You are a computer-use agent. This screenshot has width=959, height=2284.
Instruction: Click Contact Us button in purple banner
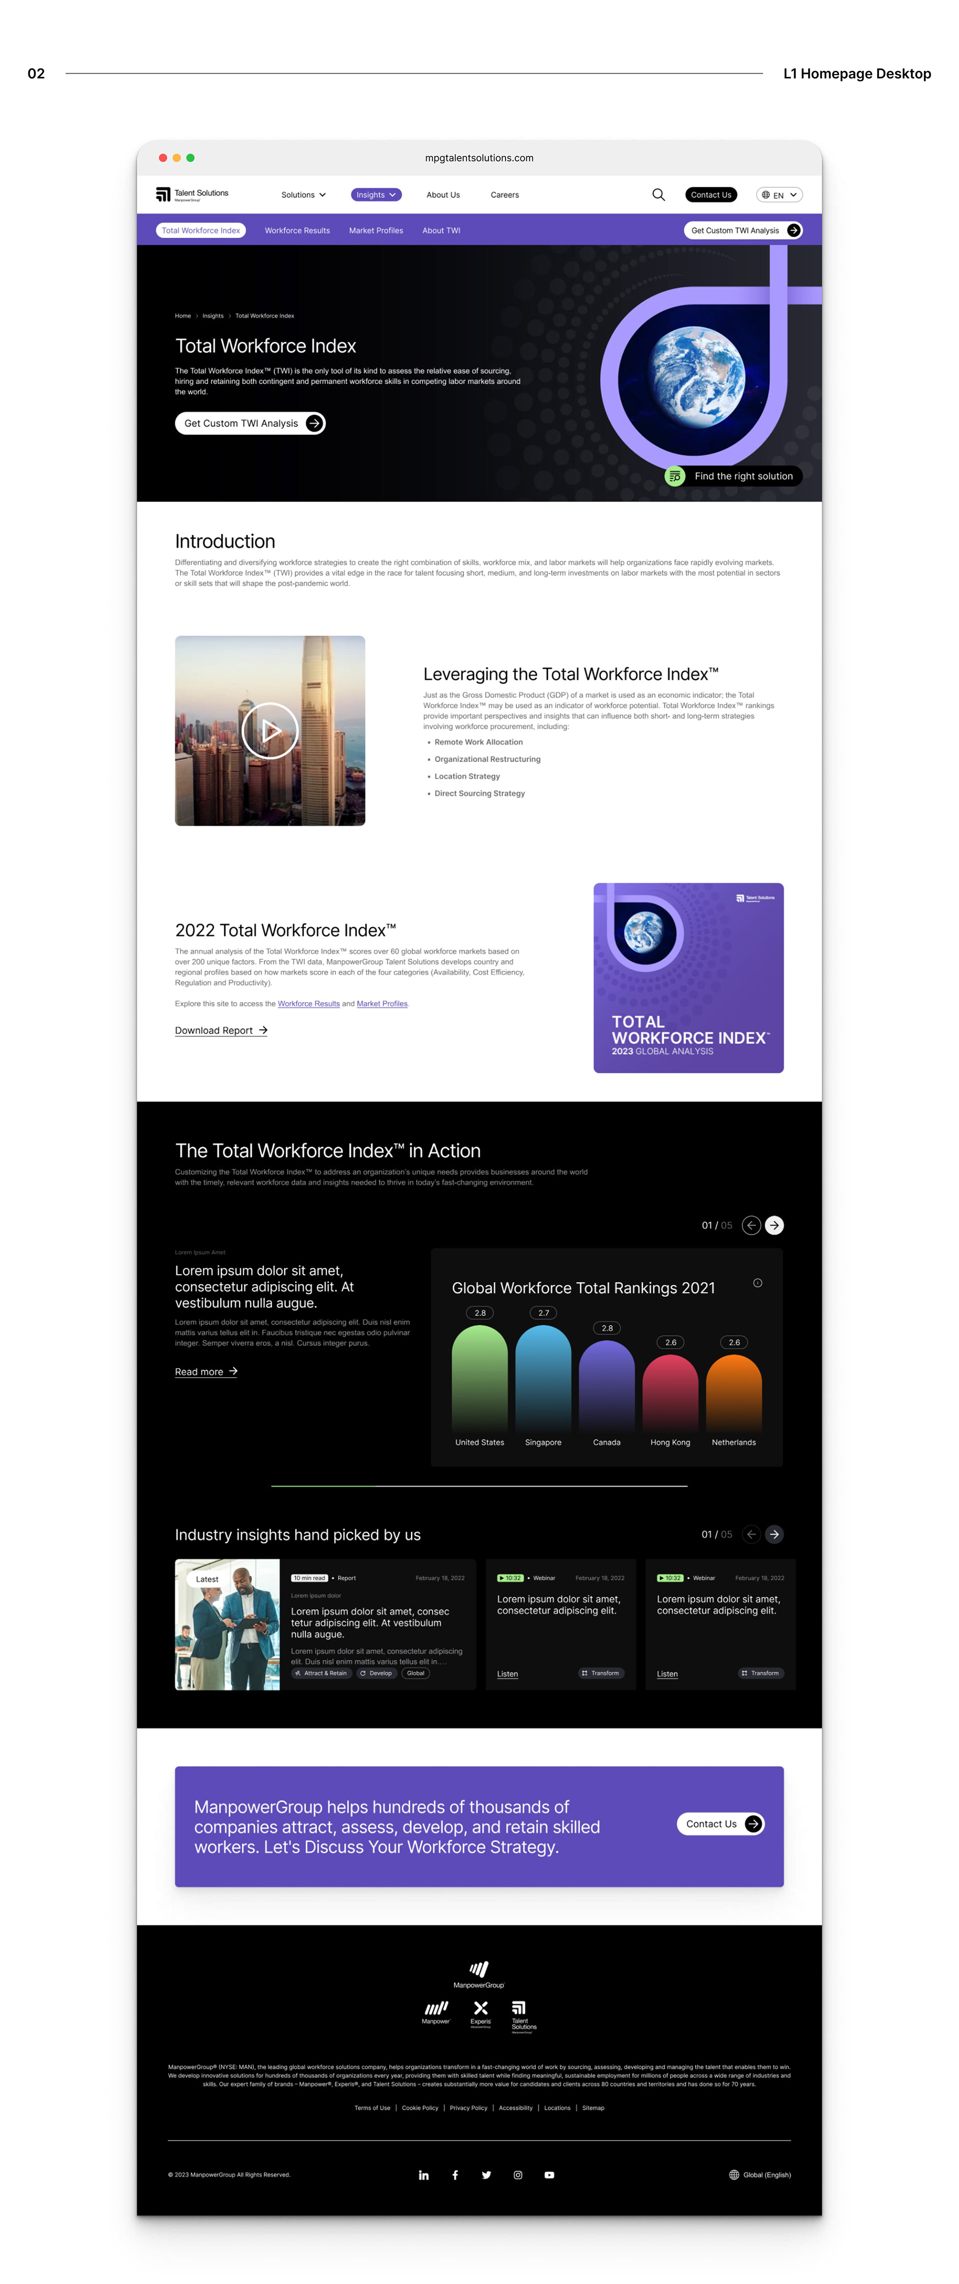coord(720,1824)
